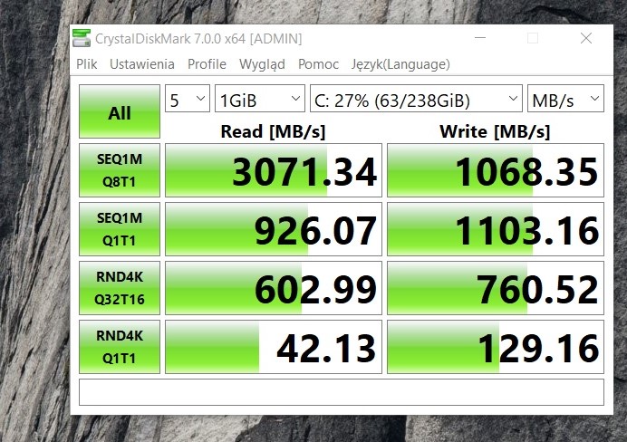Open the Ustawienia menu
This screenshot has height=442, width=627.
click(142, 64)
